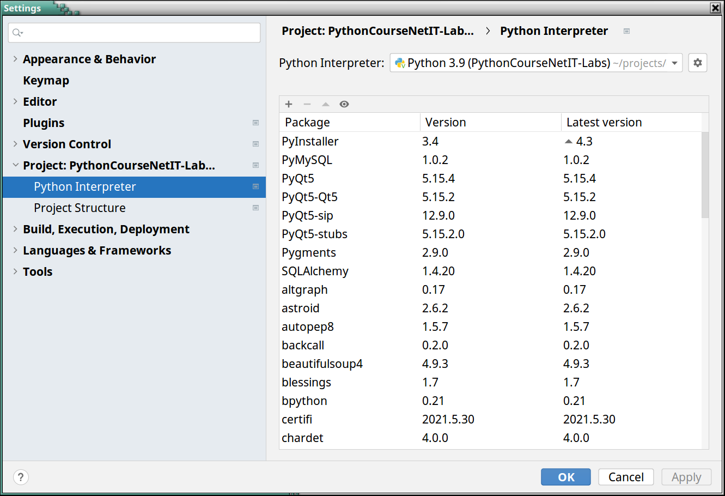
Task: Select Plugins in settings tree
Action: [44, 123]
